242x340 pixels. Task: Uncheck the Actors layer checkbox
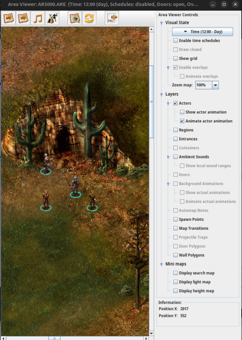(x=176, y=103)
